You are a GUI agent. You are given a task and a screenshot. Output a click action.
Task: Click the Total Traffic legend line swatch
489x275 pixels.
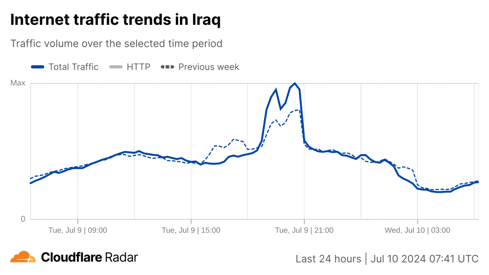click(x=37, y=67)
